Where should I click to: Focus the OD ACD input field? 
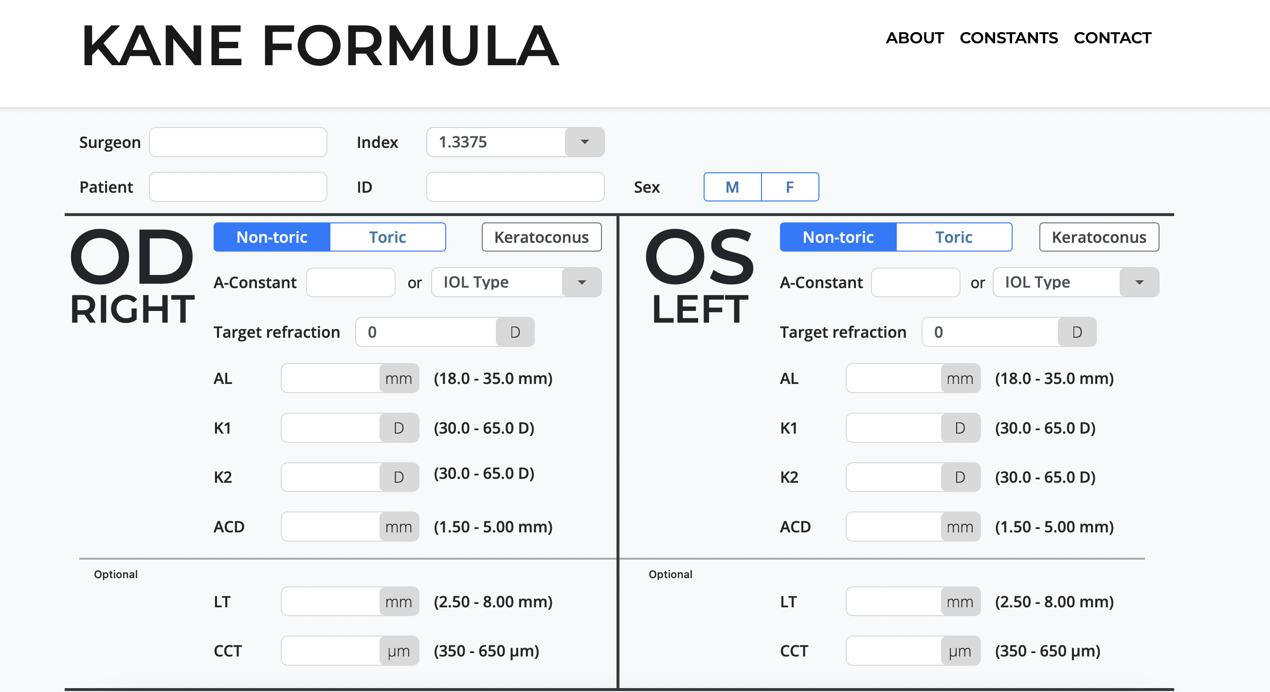[331, 526]
